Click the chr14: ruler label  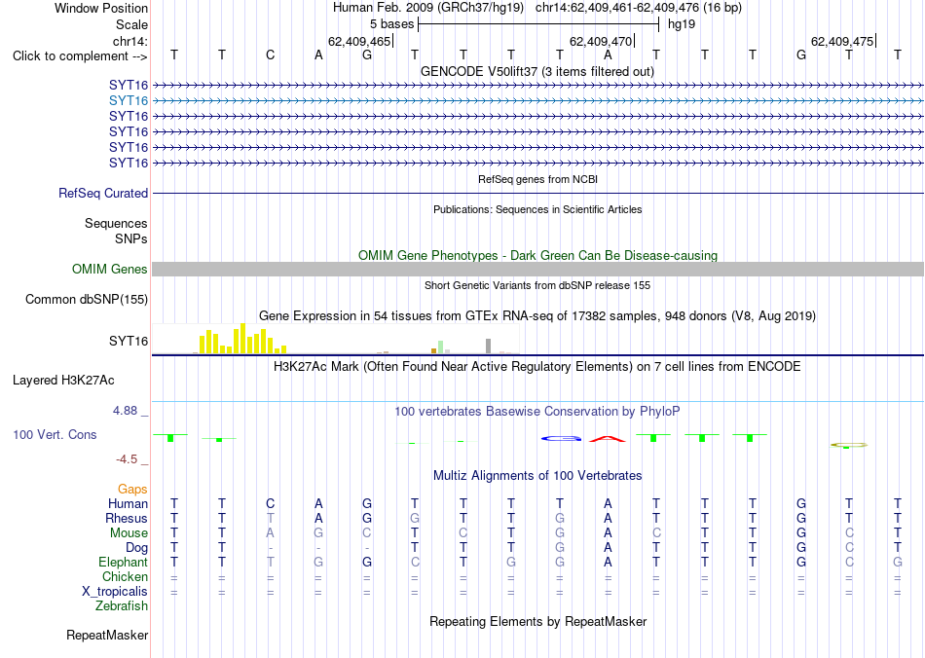[x=129, y=41]
